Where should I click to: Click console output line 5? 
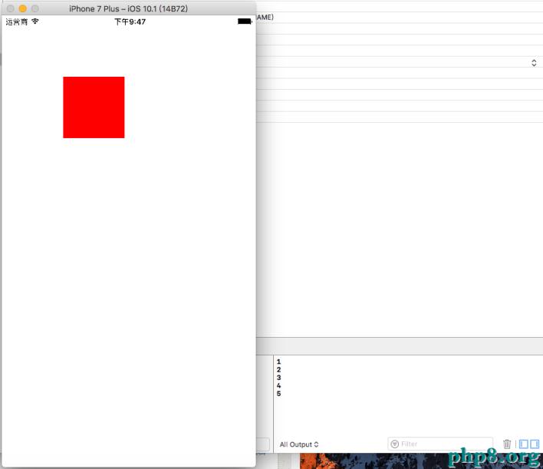(278, 394)
